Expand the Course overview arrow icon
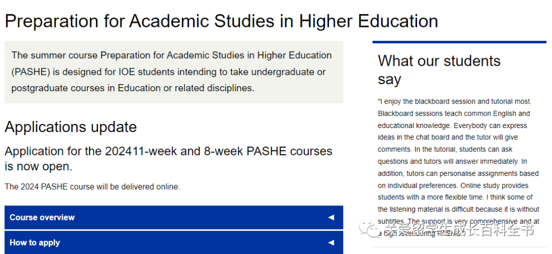Screen dimensions: 552x254 (x=331, y=217)
